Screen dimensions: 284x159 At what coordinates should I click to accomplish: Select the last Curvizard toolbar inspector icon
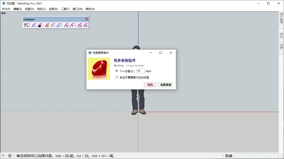coord(86,25)
